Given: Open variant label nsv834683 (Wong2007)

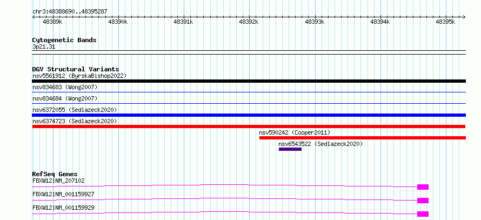Looking at the screenshot, I should point(65,88).
